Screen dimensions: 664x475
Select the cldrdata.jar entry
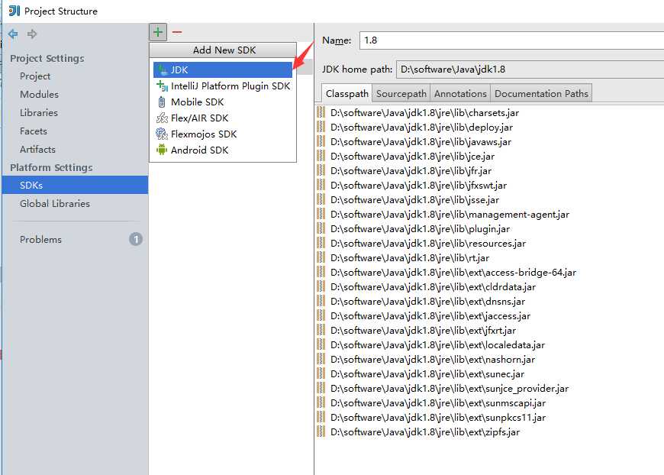[x=433, y=287]
